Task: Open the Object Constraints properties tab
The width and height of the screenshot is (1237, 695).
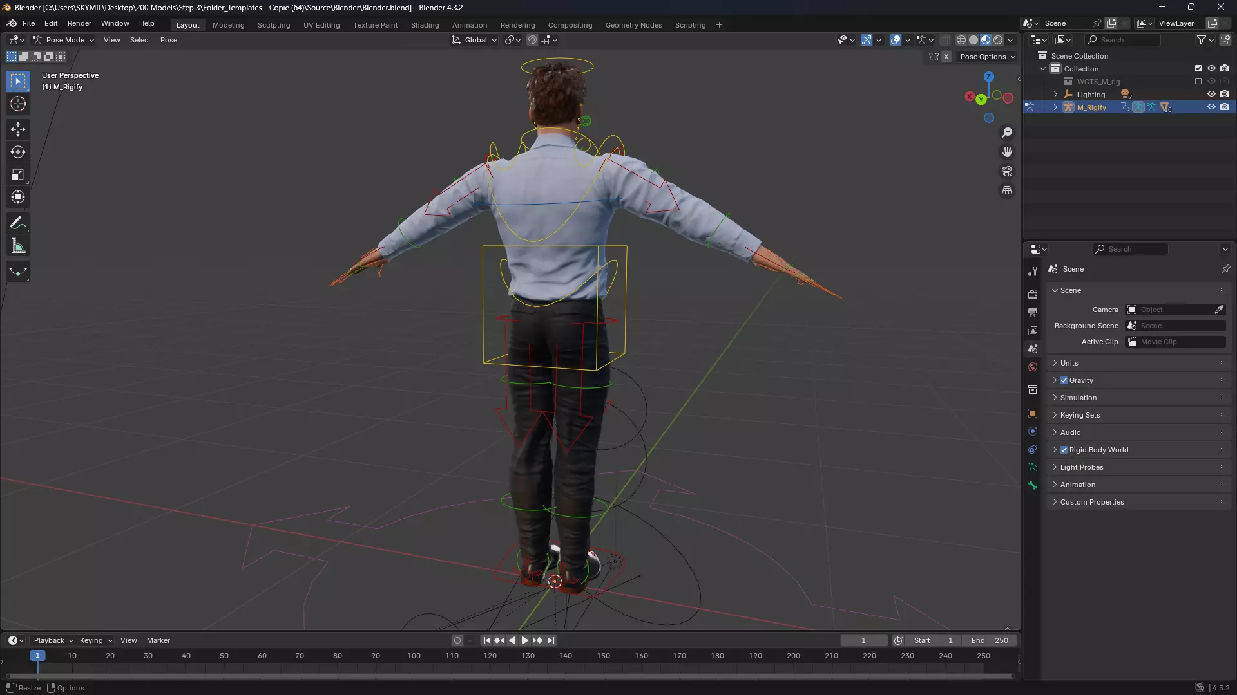Action: (1033, 449)
